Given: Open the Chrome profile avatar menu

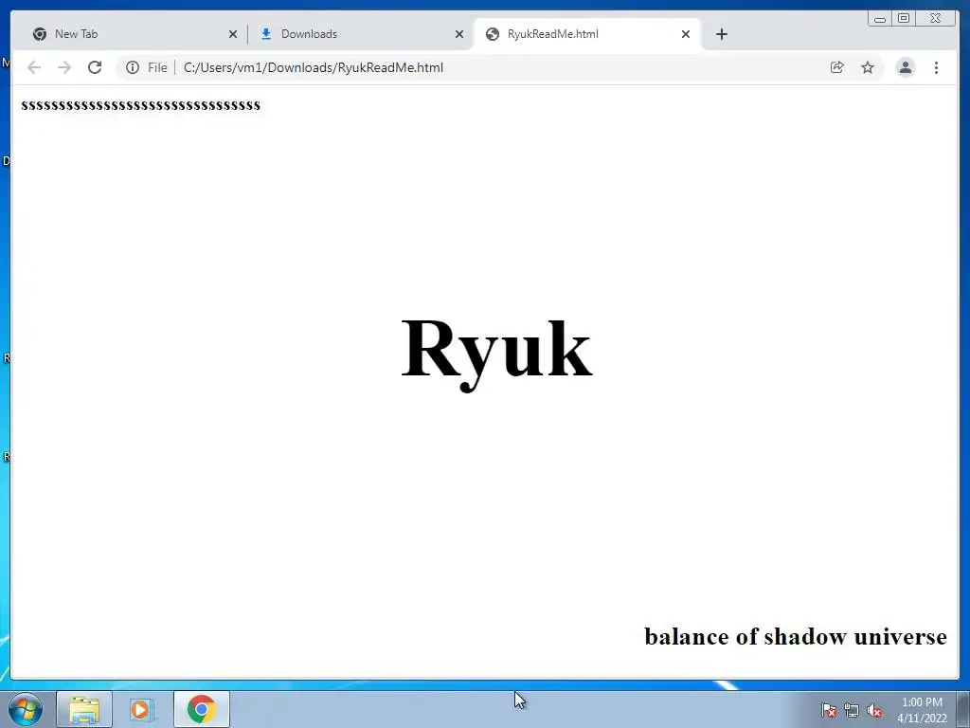Looking at the screenshot, I should tap(905, 67).
